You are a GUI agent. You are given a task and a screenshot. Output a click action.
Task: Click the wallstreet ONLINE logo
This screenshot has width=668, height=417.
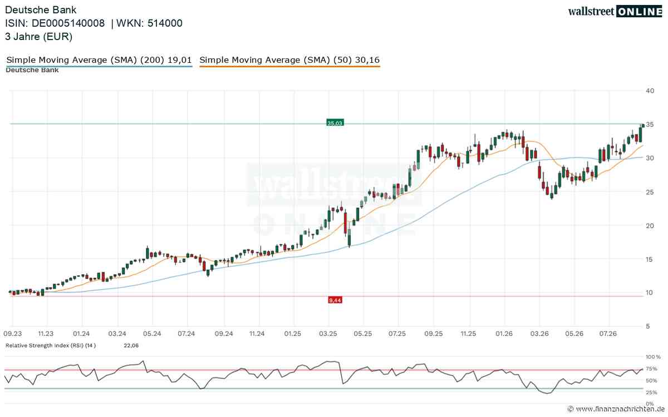(x=615, y=11)
